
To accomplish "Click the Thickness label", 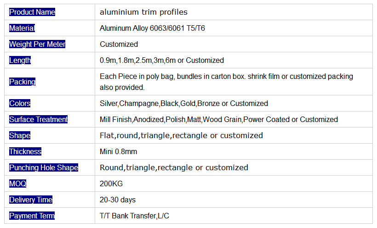I will coord(25,152).
